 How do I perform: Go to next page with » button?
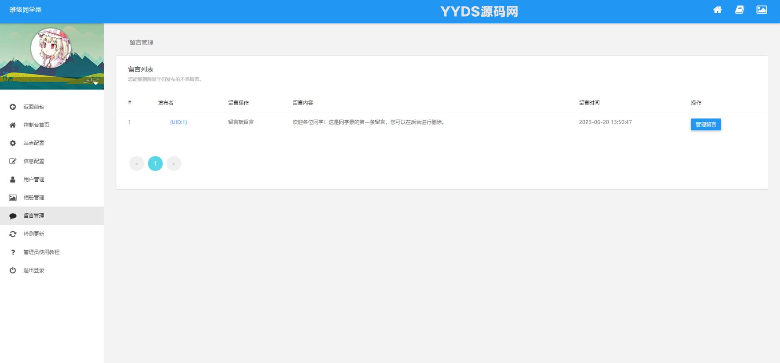point(174,164)
